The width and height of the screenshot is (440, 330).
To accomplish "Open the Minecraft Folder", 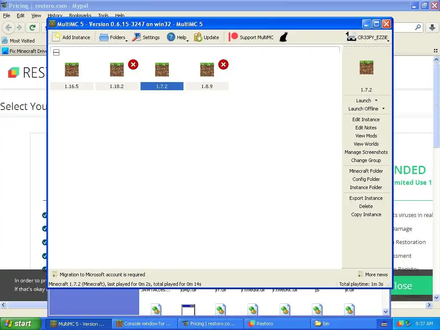I will coord(366,171).
